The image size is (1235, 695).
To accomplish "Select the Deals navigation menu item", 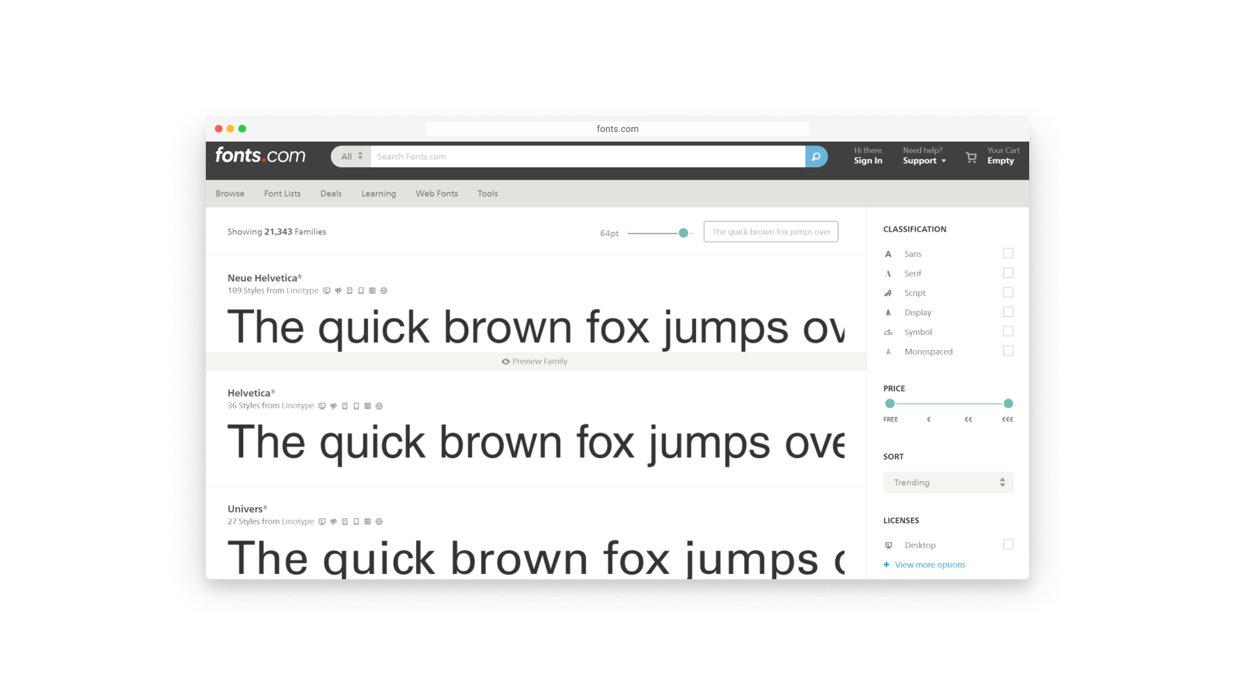I will tap(330, 194).
